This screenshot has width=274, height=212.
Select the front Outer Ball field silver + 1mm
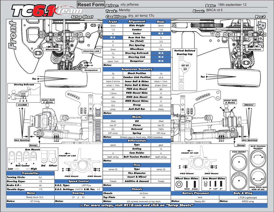tap(113, 86)
